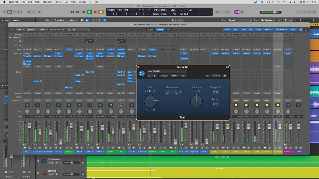Mute the BEAT channel strip

tap(25, 148)
